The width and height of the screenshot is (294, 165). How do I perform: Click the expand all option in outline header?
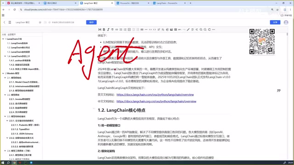[x=11, y=35]
